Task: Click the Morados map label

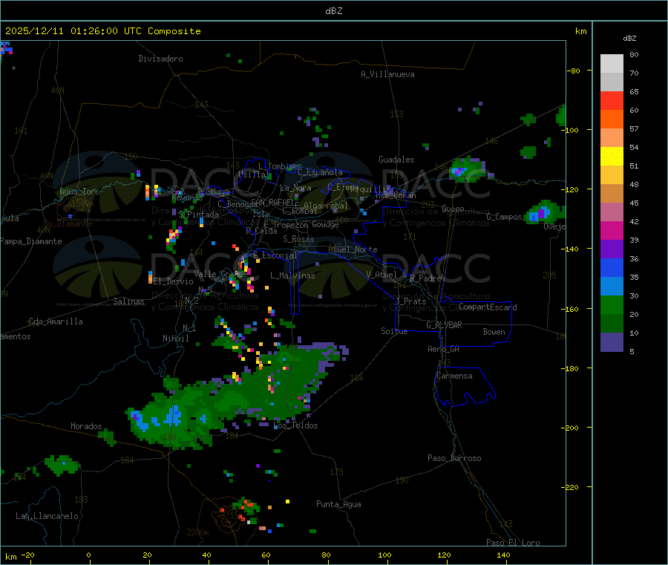Action: click(87, 426)
